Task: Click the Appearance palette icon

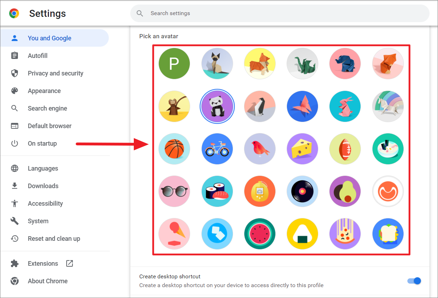Action: (14, 91)
